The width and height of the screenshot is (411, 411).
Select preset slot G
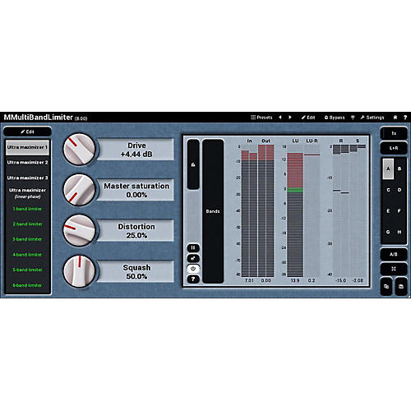tap(388, 232)
